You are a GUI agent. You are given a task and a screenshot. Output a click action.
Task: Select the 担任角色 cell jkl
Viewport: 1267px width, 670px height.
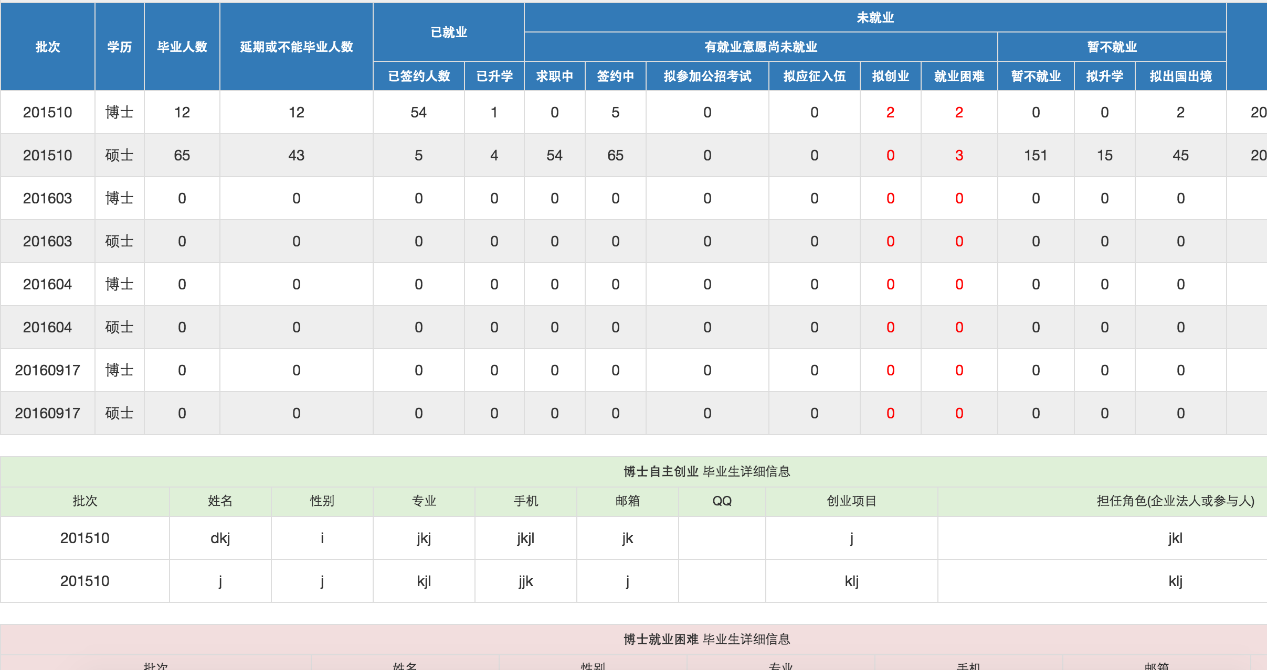click(1175, 538)
